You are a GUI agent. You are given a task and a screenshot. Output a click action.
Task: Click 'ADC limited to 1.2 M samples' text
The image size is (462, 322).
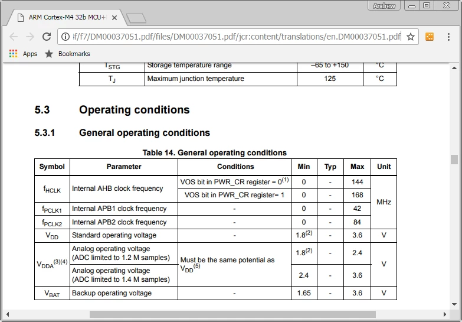(121, 258)
